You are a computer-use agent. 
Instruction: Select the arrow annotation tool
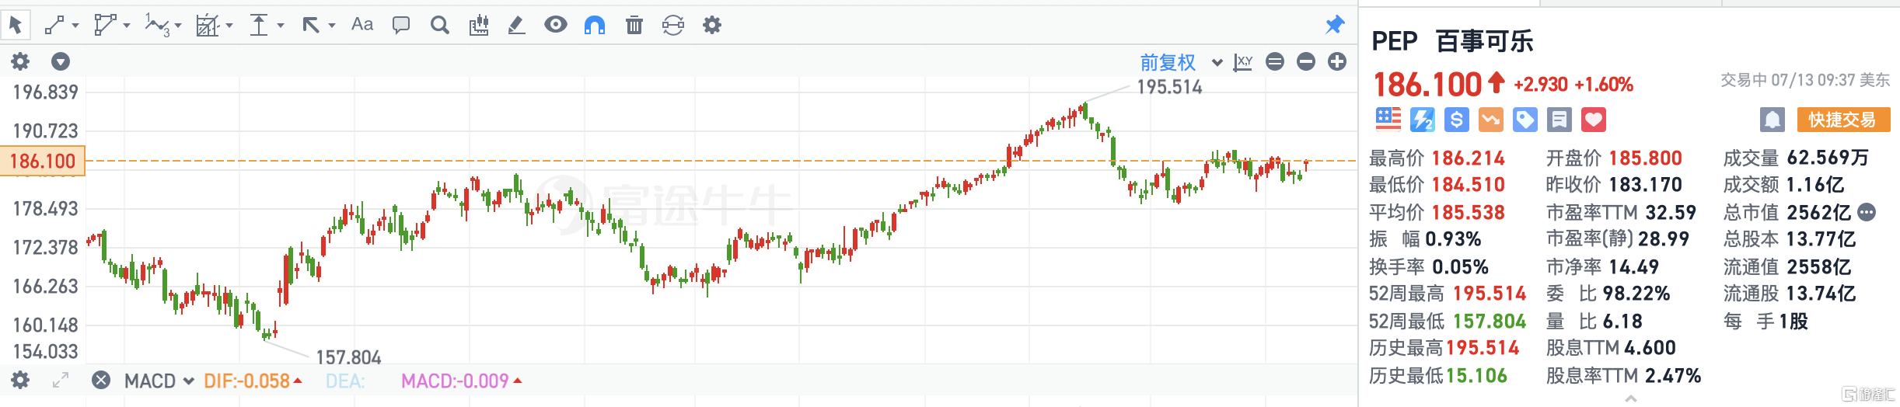(311, 26)
